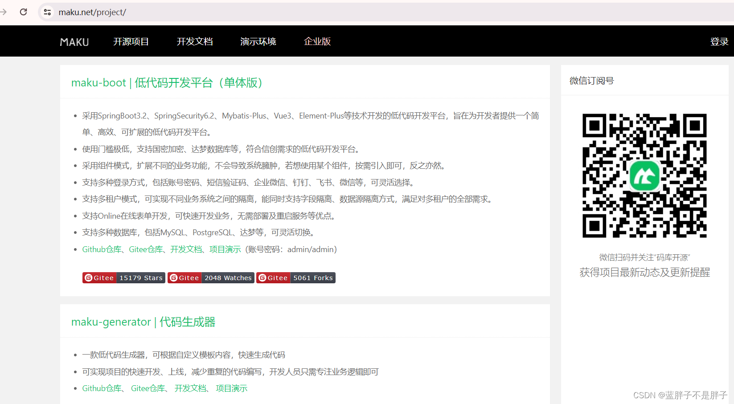Click Gitee logo on Stars badge
The image size is (734, 404).
[89, 277]
